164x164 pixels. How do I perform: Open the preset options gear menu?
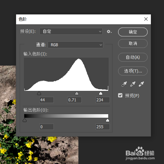pos(109,31)
